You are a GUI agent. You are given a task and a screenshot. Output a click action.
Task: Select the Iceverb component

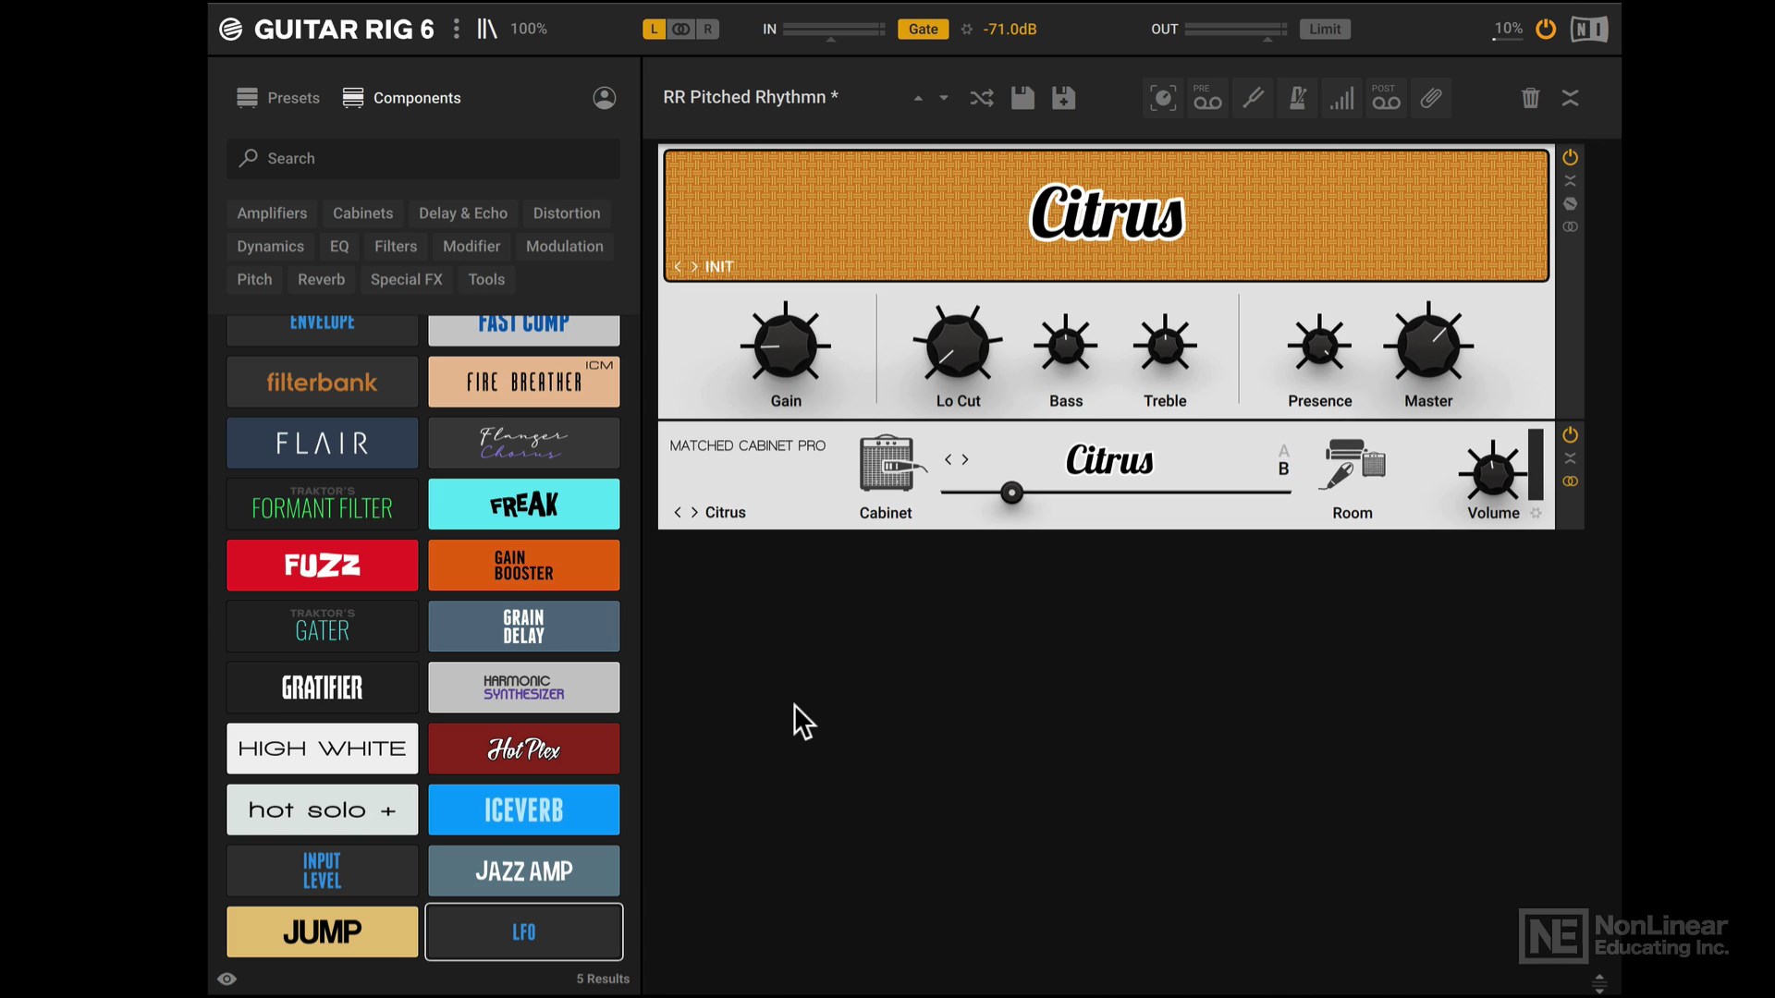point(523,809)
